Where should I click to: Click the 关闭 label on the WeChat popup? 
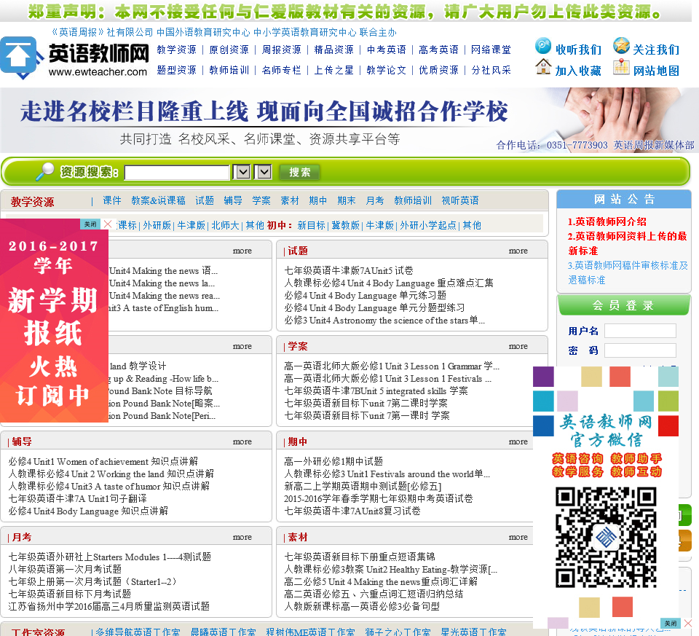[671, 623]
